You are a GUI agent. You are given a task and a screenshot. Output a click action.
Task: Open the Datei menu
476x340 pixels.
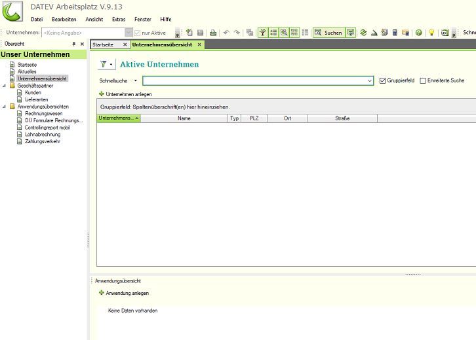click(37, 19)
